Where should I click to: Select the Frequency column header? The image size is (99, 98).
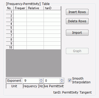coord(20,8)
